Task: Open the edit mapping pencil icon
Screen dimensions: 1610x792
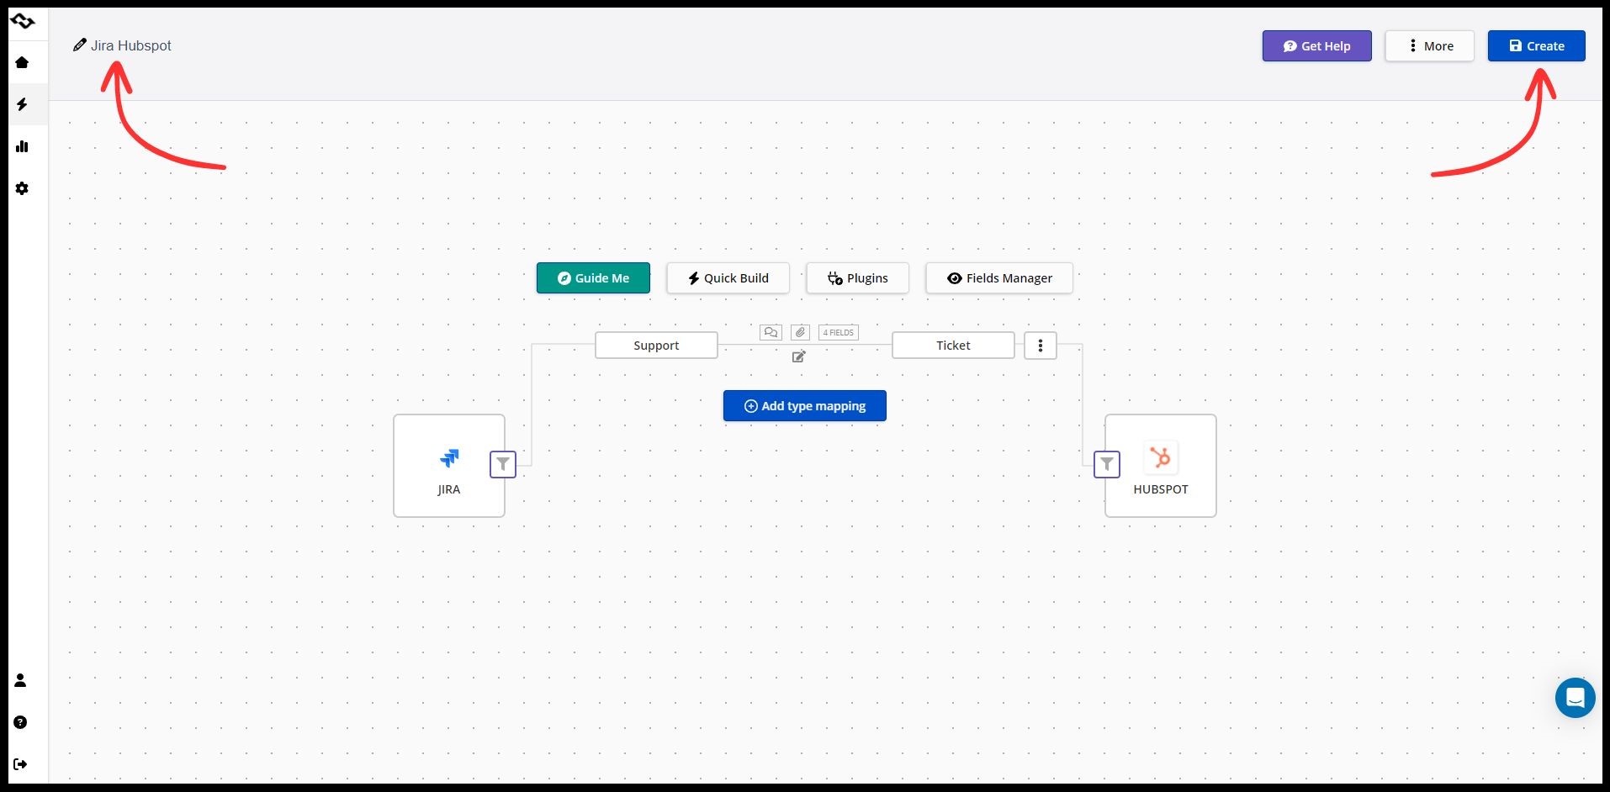Action: pyautogui.click(x=798, y=356)
